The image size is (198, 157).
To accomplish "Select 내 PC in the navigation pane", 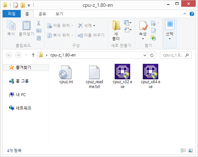I will click(21, 94).
